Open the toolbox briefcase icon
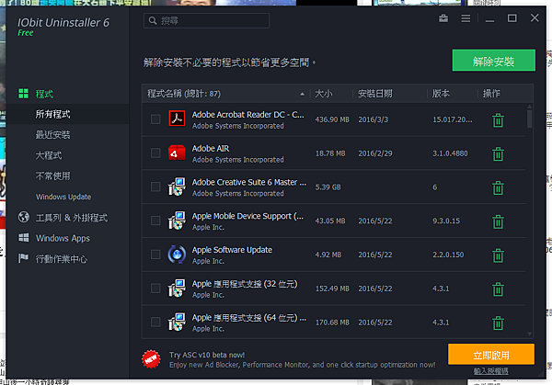Screen dimensions: 552x385 pos(443,18)
